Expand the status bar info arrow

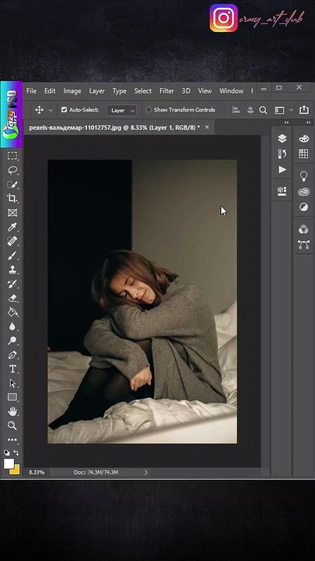click(x=145, y=472)
